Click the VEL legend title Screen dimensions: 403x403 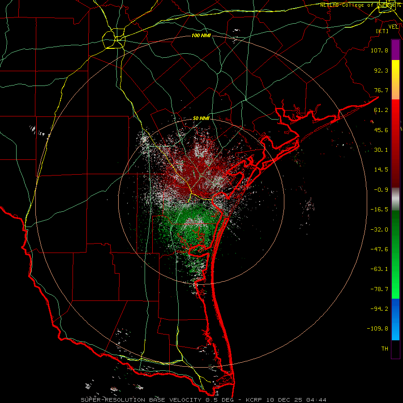tap(394, 27)
